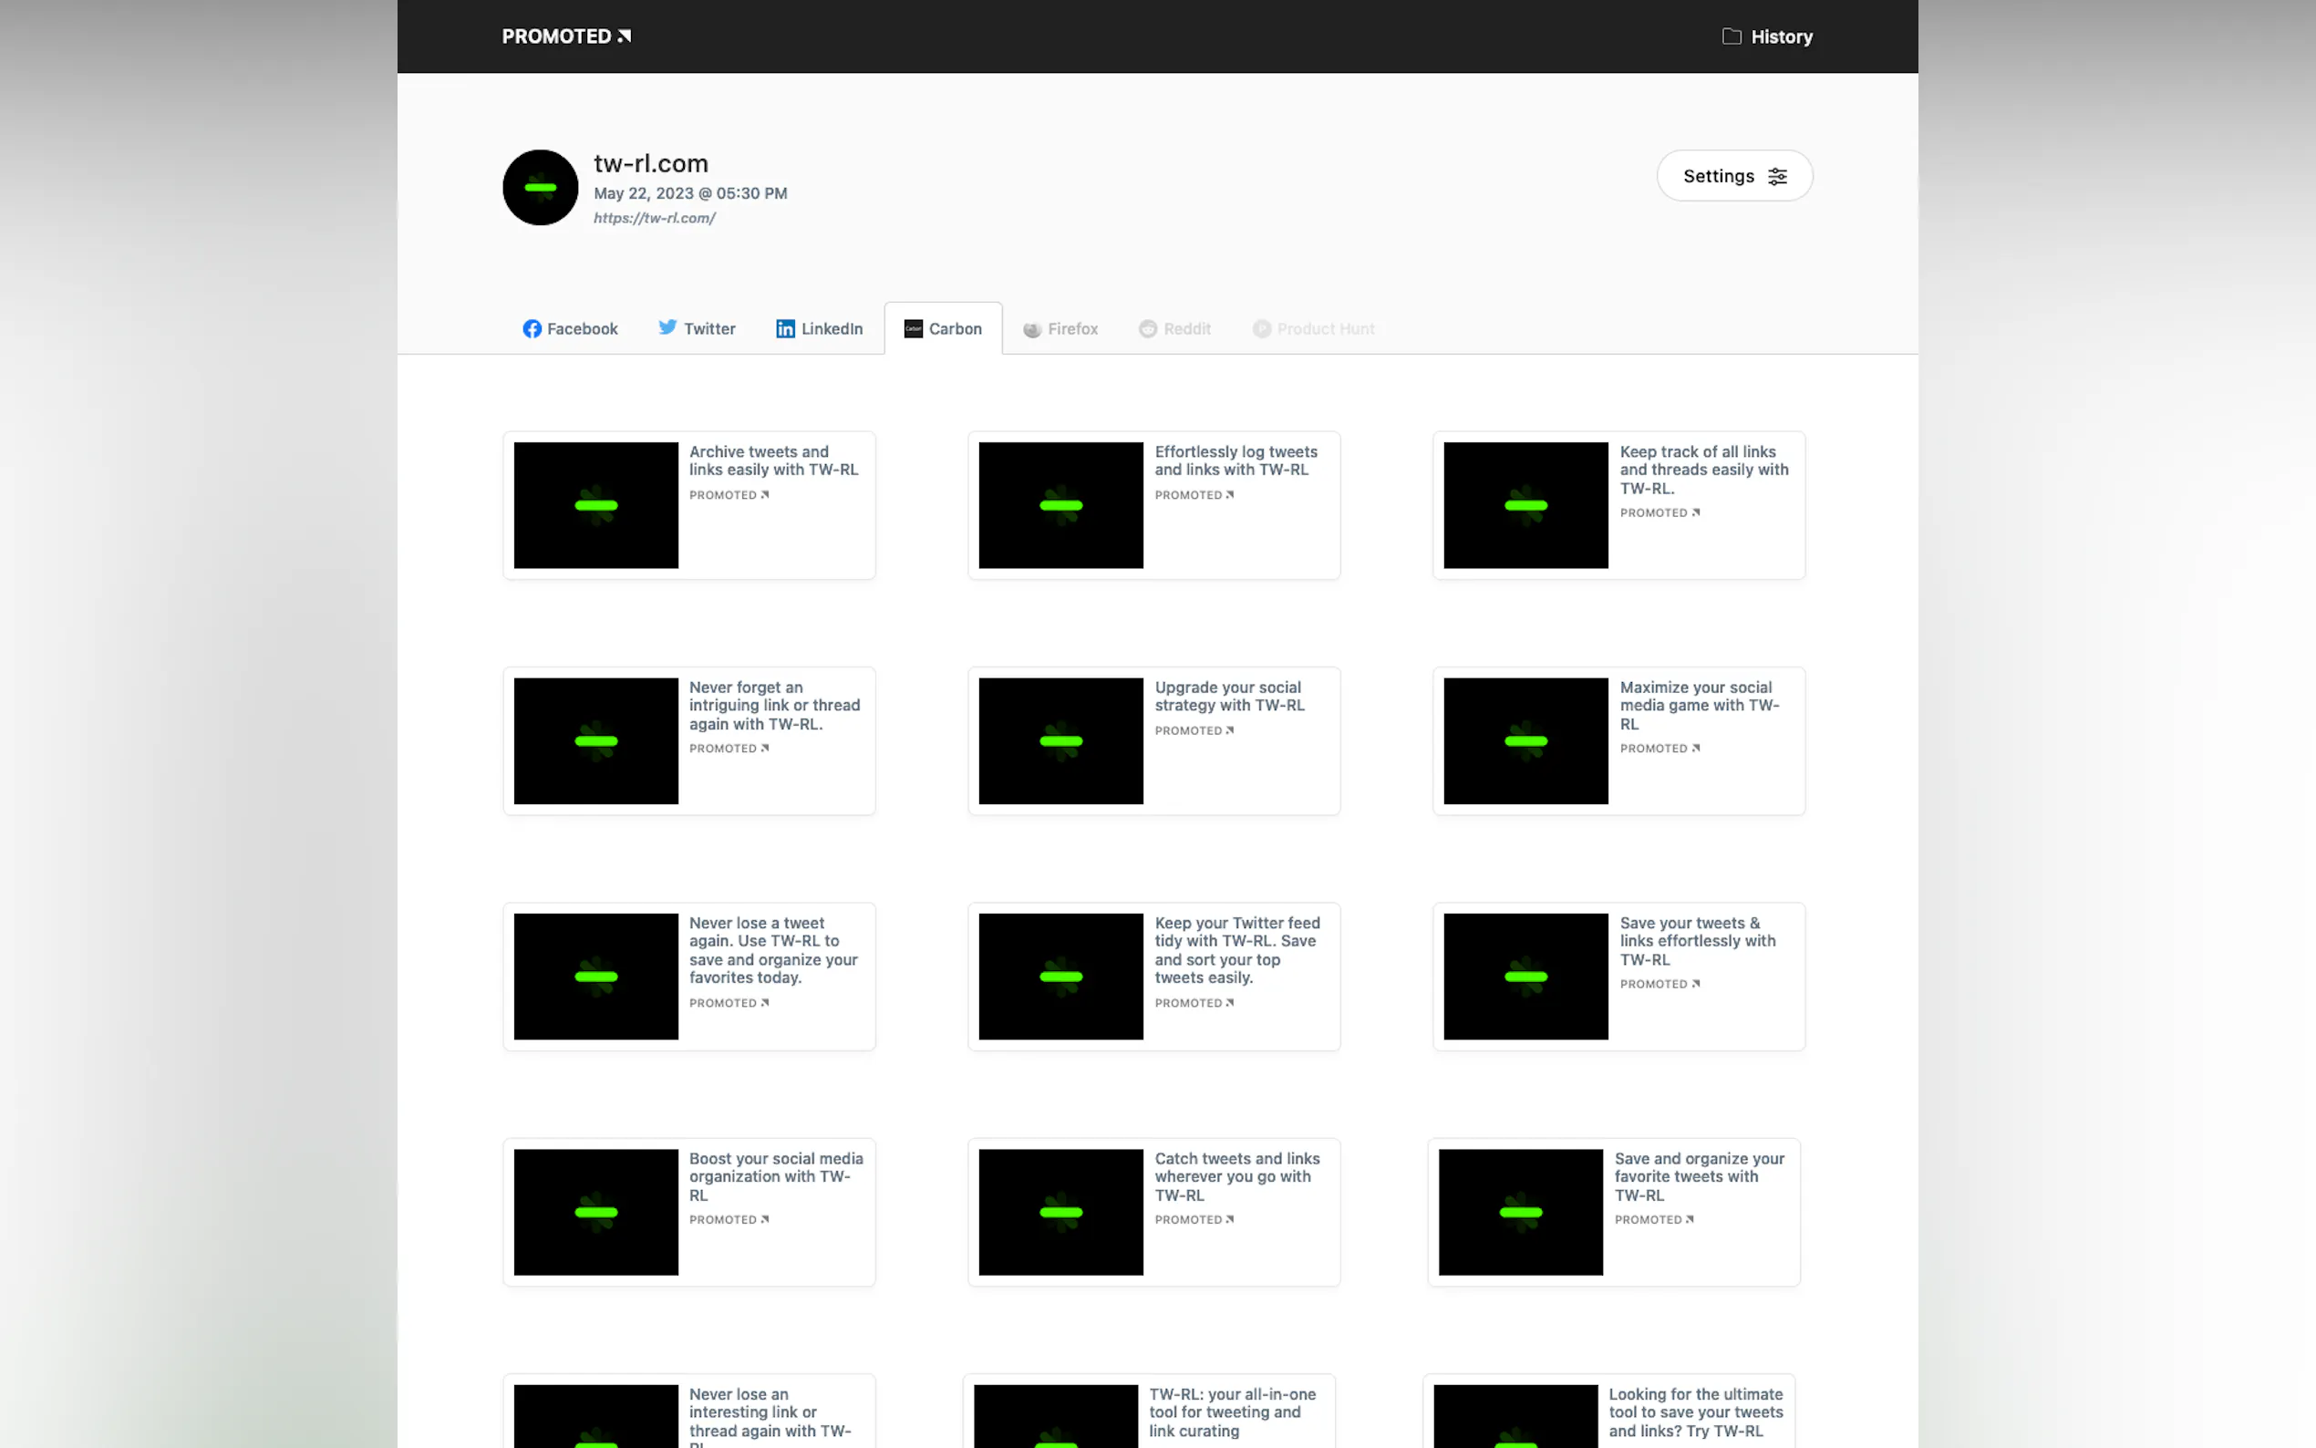Click PROMOTED label under 'Save your tweets & links'
The height and width of the screenshot is (1448, 2316).
(x=1659, y=985)
